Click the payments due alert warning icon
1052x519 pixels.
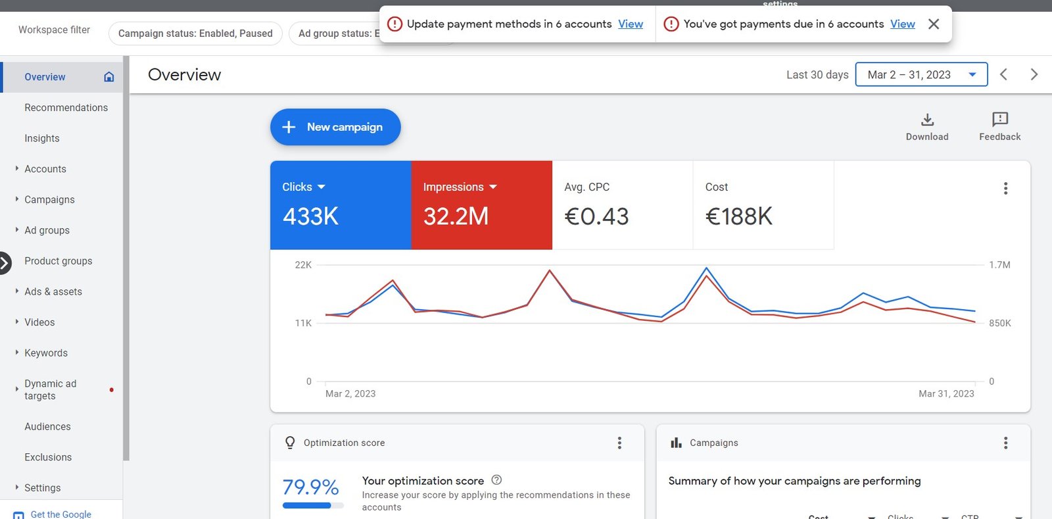[671, 24]
